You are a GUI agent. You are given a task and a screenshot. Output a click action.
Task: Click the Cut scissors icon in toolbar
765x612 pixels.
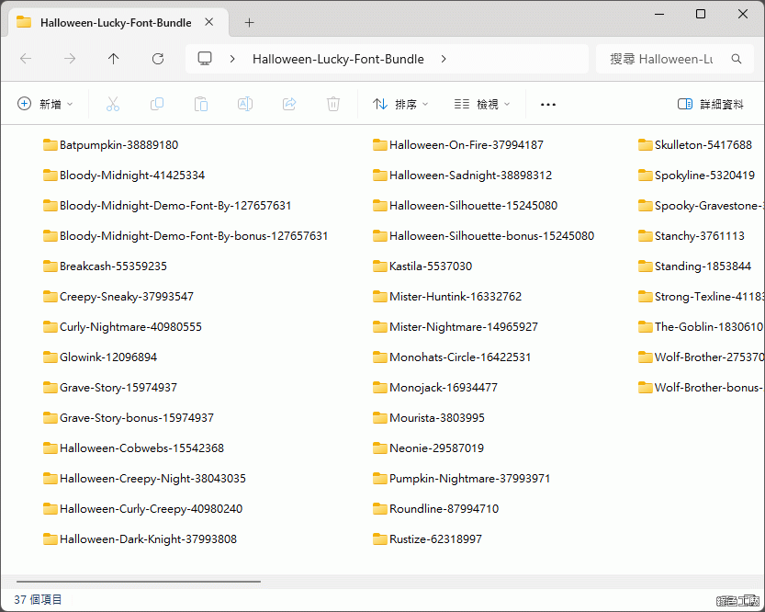(113, 104)
